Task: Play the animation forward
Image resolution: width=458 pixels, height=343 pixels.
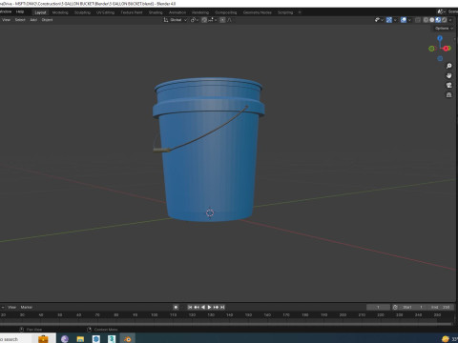Action: point(209,307)
